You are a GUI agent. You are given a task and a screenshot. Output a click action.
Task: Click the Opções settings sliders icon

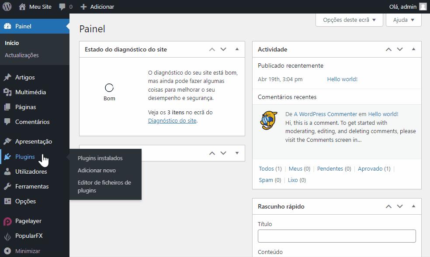click(7, 201)
